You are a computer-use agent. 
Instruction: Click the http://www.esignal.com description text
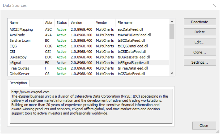coord(31,92)
